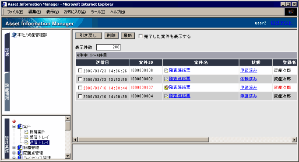This screenshot has height=162, width=299.
Task: Click the 送信日 column header
Action: 102,62
